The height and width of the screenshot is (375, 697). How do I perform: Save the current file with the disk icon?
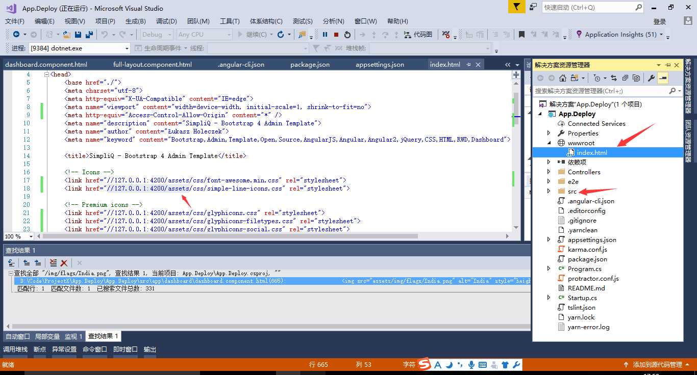(78, 35)
